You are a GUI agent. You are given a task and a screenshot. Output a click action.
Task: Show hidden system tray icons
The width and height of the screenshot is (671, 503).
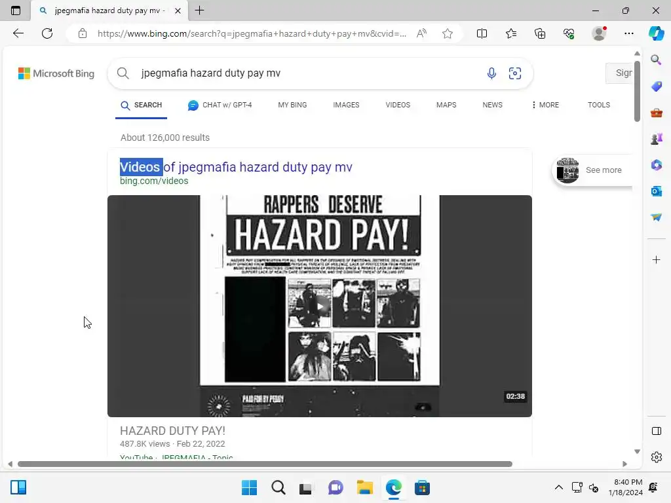(558, 487)
